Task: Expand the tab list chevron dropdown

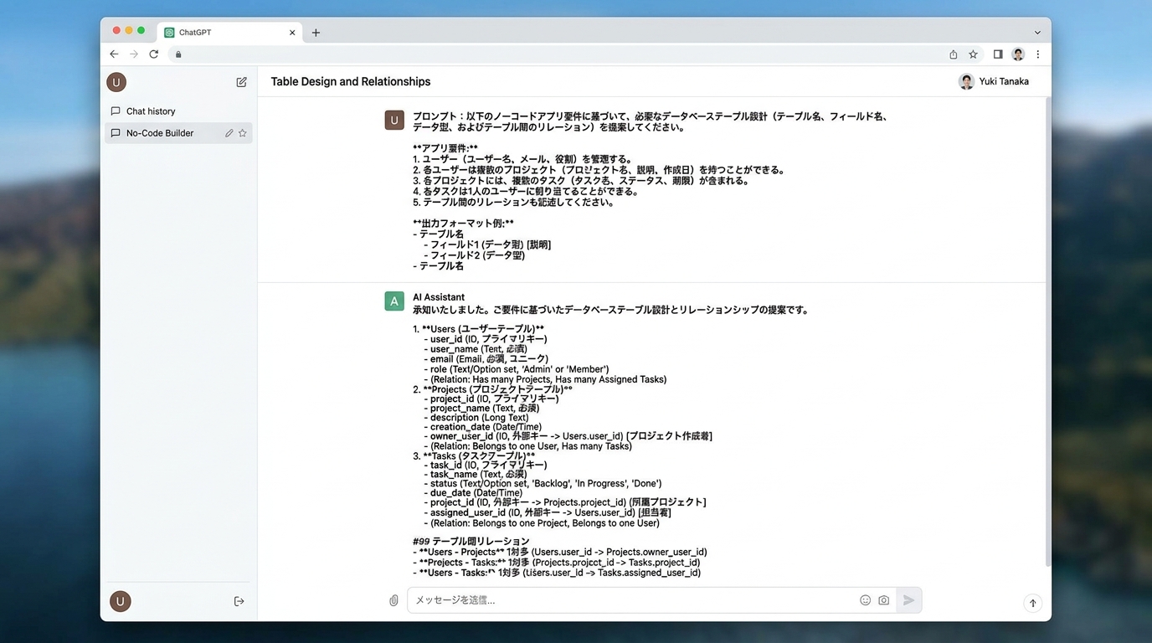Action: point(1037,33)
